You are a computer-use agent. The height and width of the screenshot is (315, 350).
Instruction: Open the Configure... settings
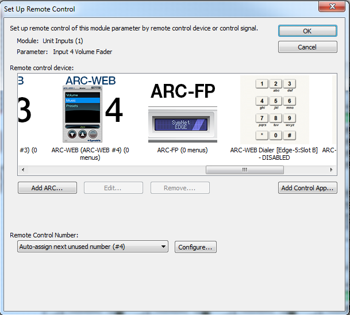195,247
